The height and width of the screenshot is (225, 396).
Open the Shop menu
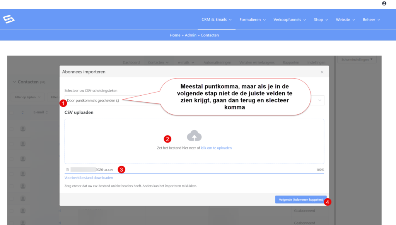(x=321, y=20)
